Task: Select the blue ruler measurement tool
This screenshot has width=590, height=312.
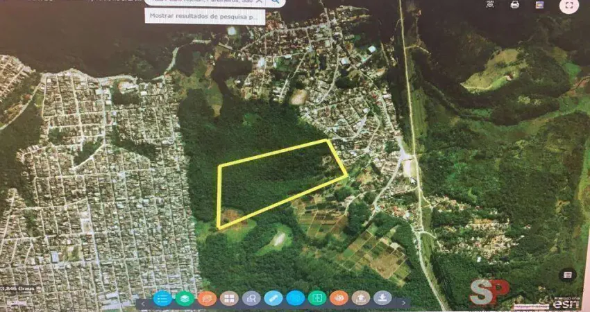Action: (273, 298)
